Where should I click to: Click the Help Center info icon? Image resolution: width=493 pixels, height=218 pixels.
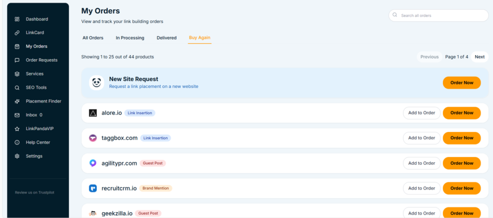pos(17,143)
